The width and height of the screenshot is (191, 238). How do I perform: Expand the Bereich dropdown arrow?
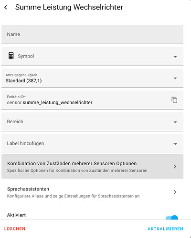175,122
